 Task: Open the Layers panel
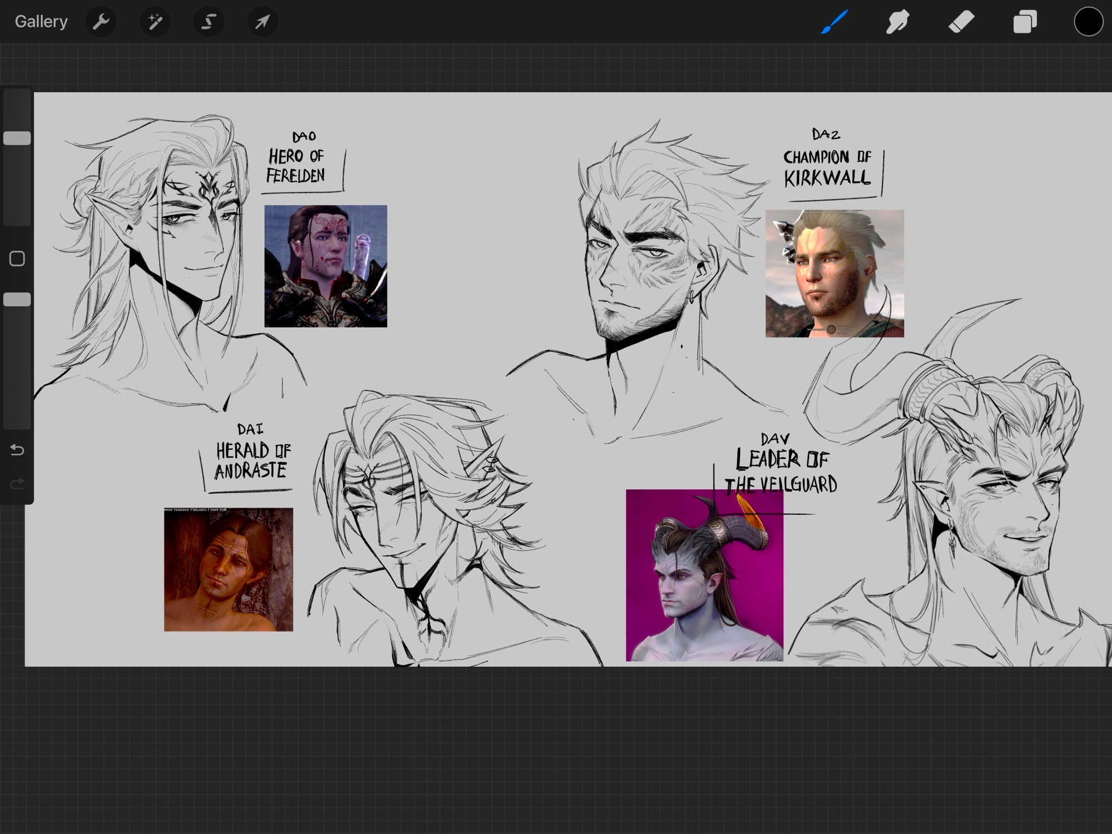(x=1025, y=22)
